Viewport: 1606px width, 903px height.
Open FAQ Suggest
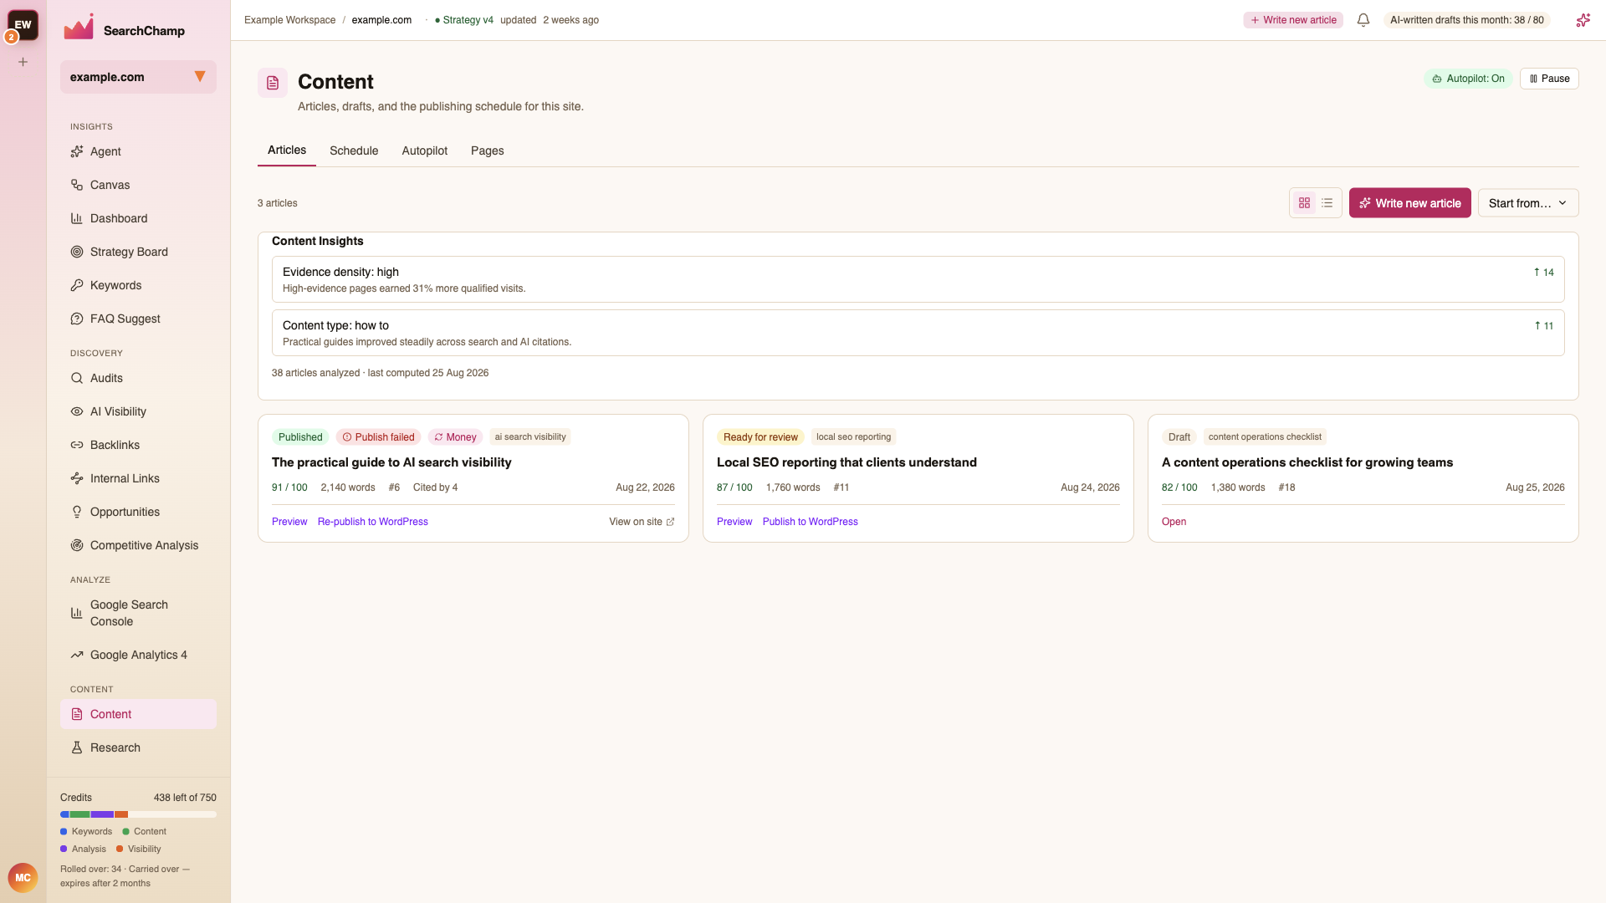coord(138,319)
